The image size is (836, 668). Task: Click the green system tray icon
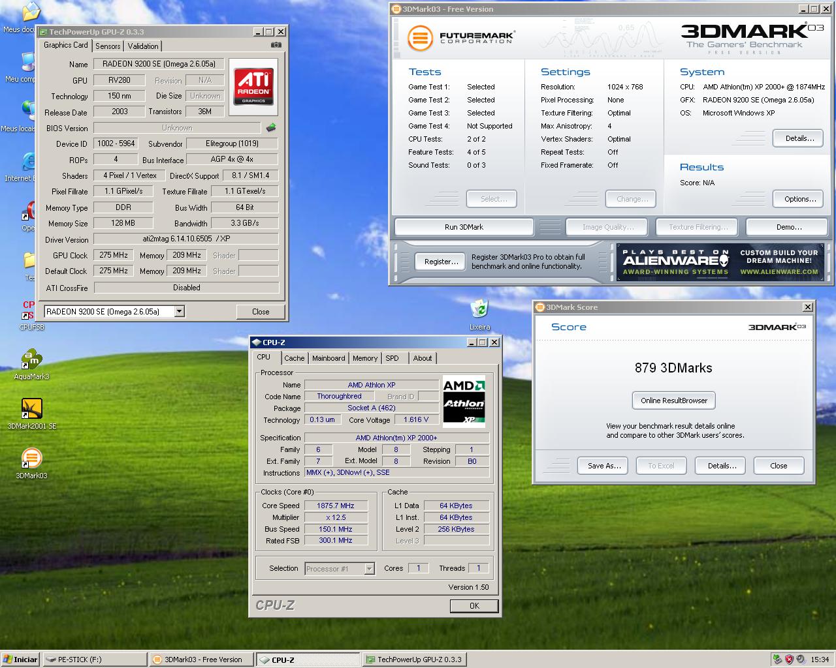(x=777, y=660)
